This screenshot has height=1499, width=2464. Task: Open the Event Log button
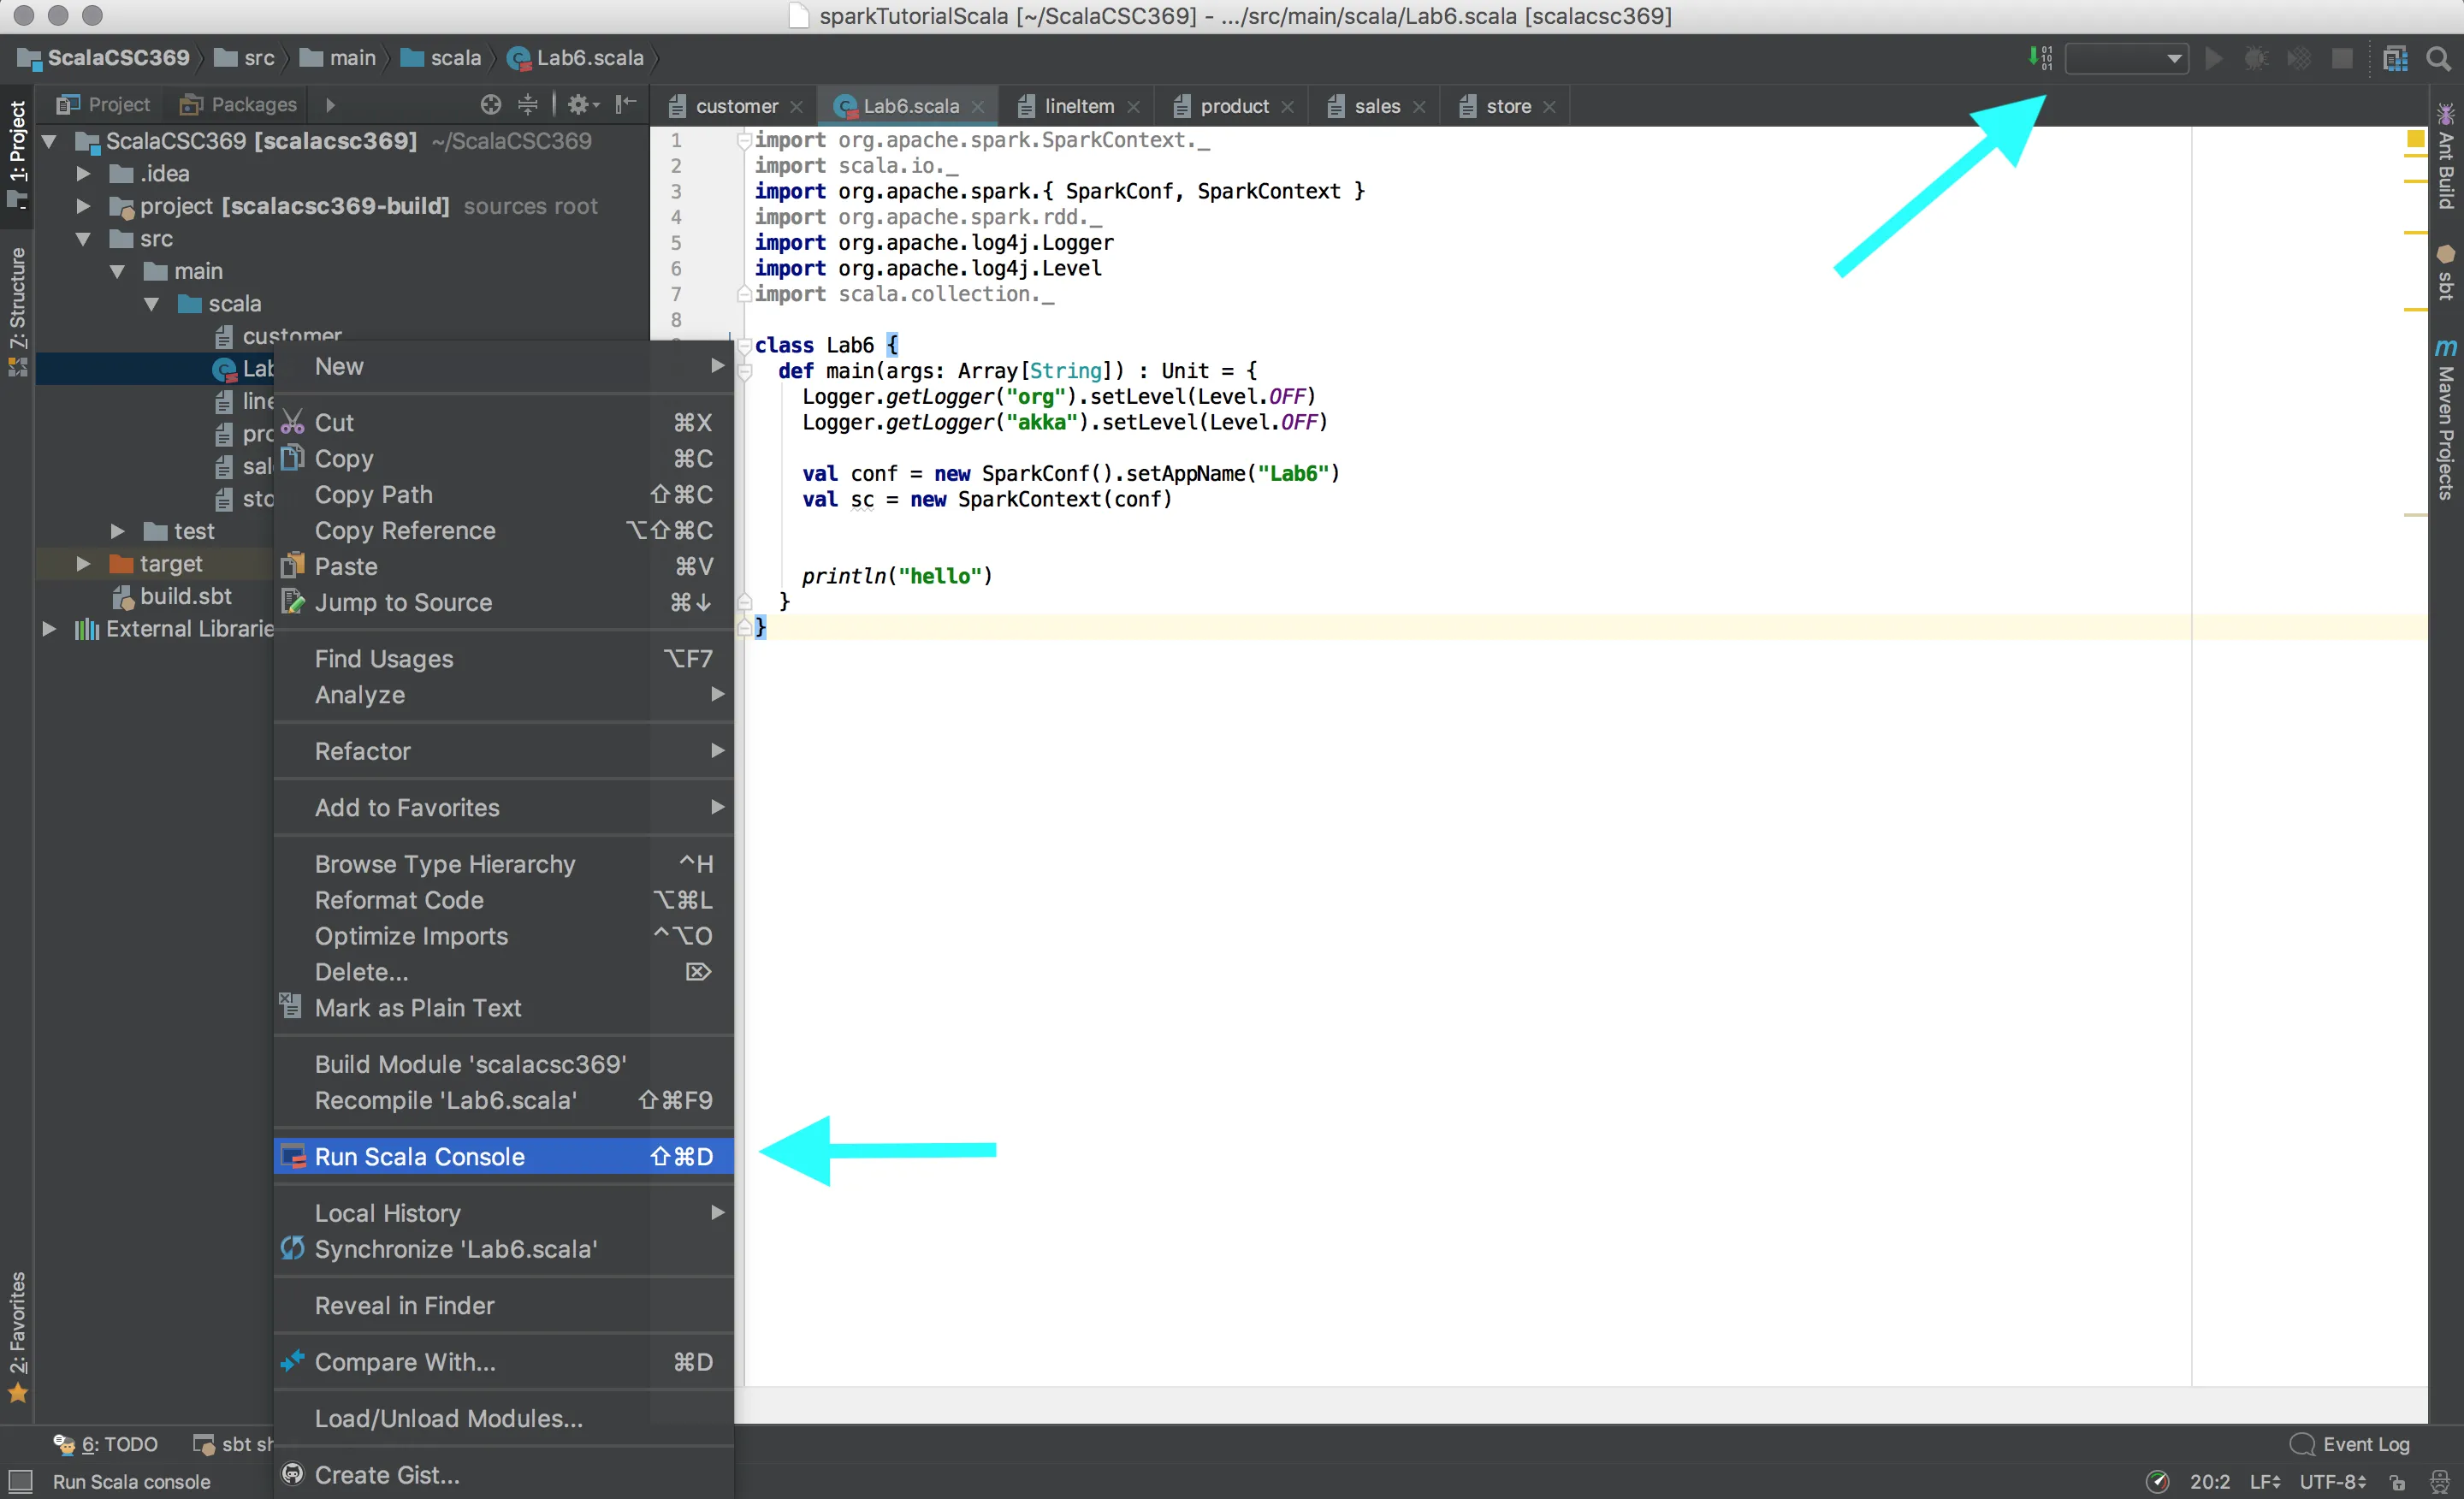point(2351,1444)
